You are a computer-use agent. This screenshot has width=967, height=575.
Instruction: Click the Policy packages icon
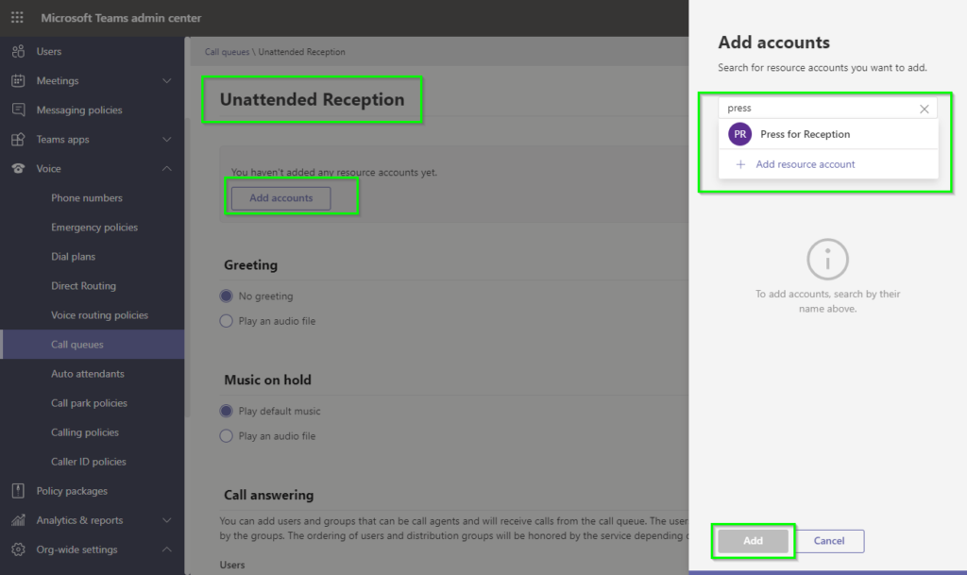pyautogui.click(x=18, y=491)
